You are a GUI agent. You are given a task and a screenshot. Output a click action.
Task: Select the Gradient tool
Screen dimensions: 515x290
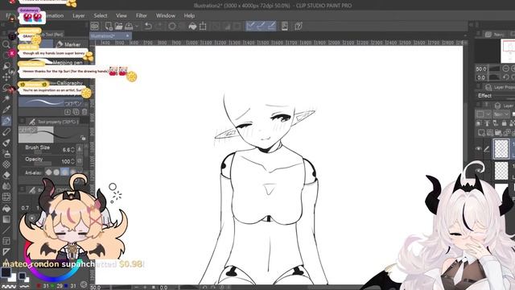click(x=6, y=219)
